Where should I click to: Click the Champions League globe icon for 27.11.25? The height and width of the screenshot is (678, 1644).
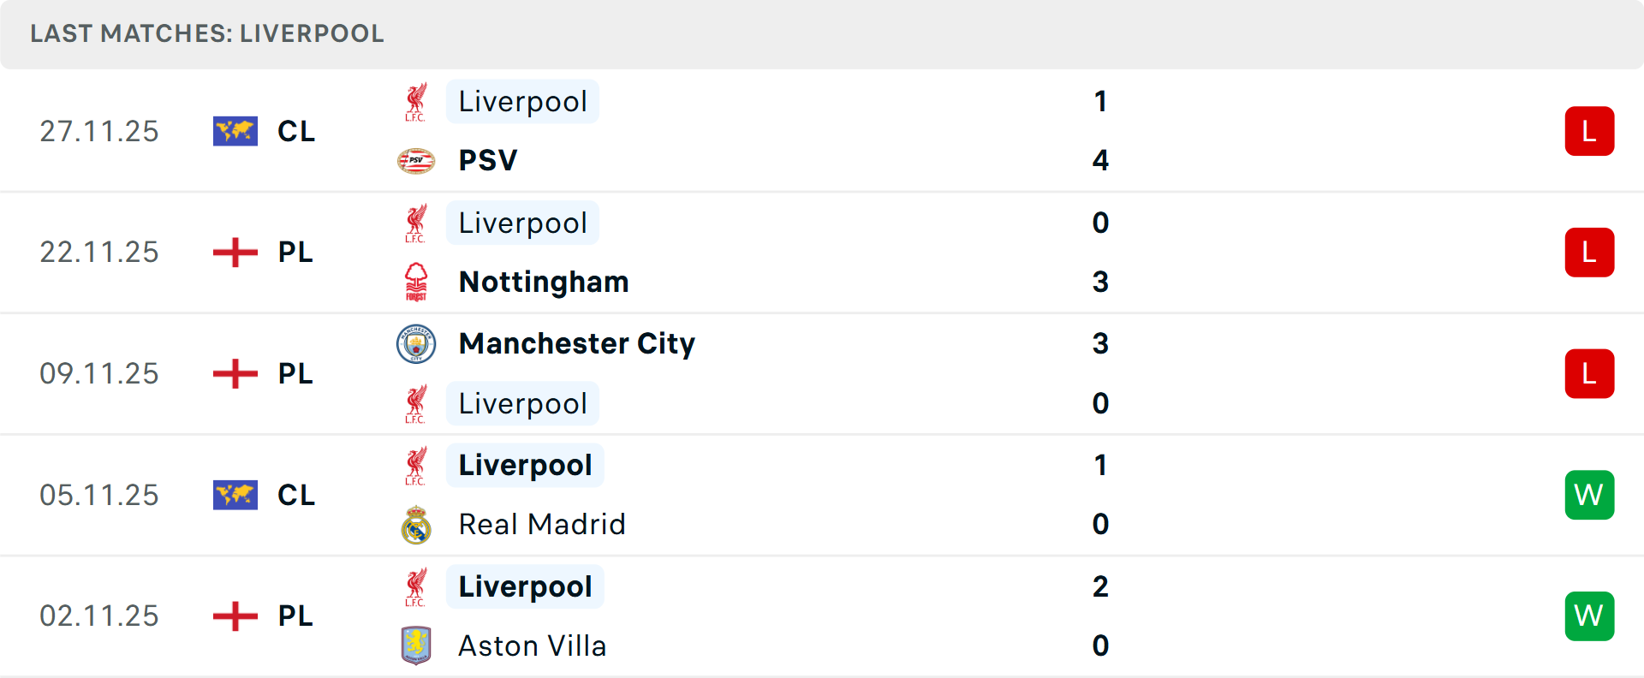235,130
